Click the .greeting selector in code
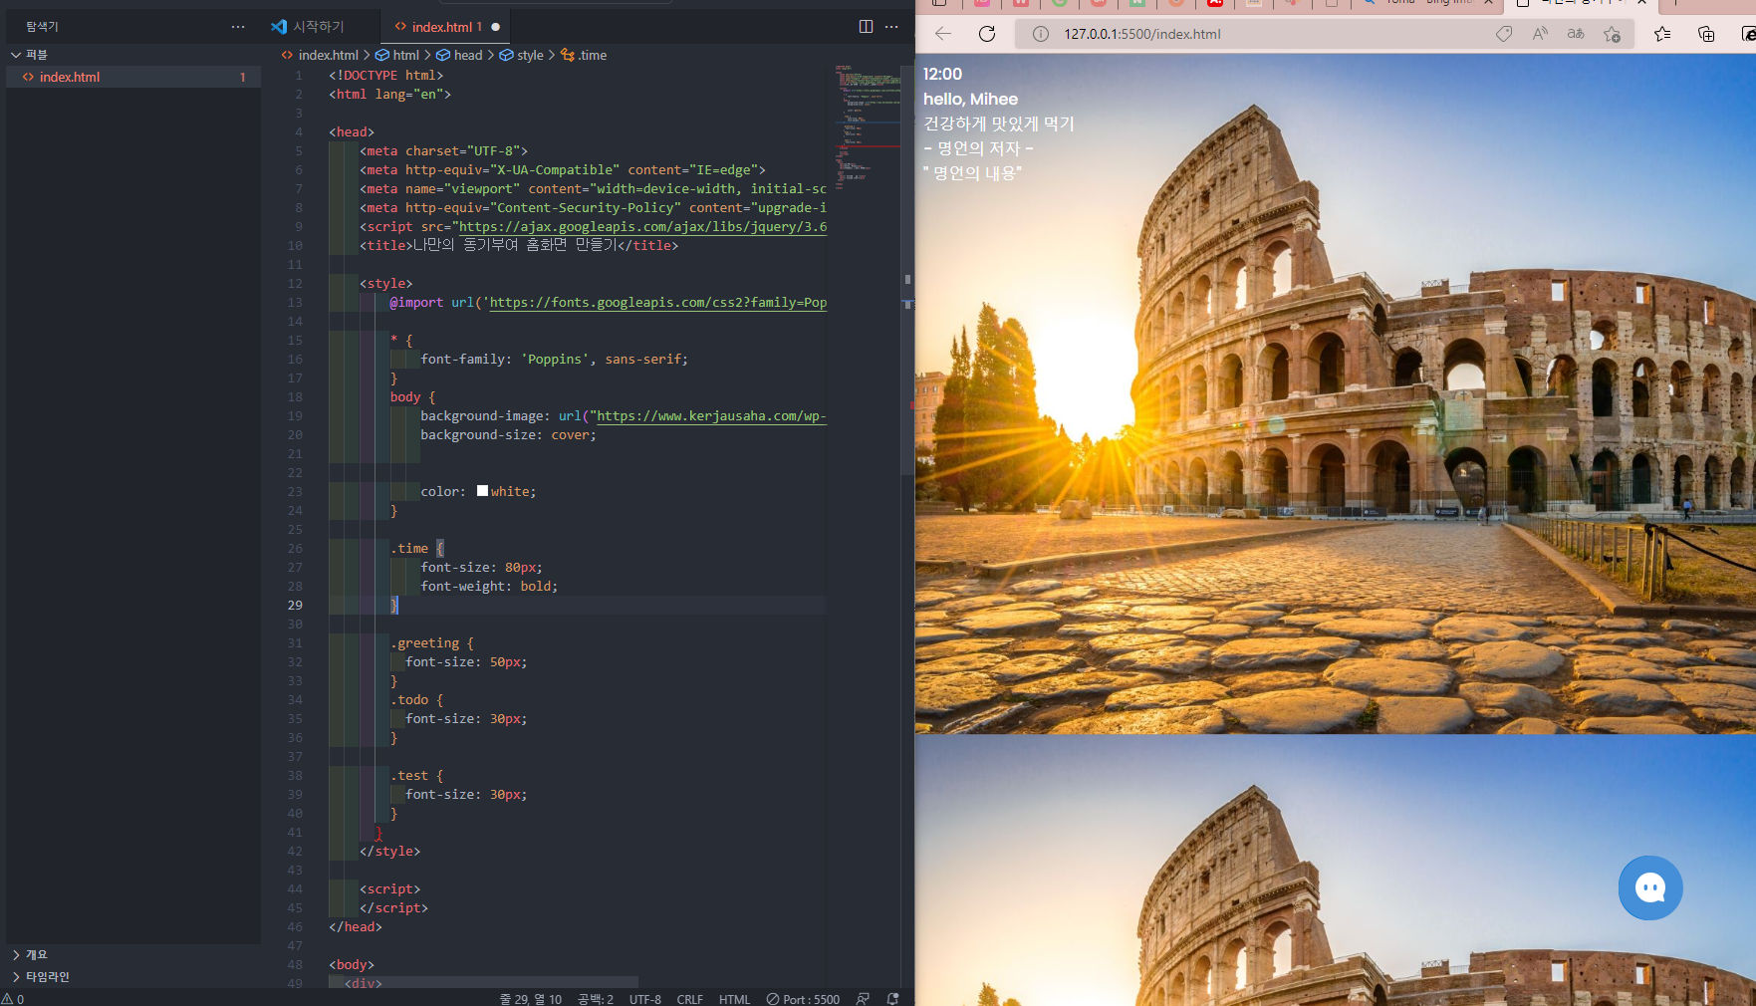This screenshot has height=1006, width=1756. (x=425, y=643)
